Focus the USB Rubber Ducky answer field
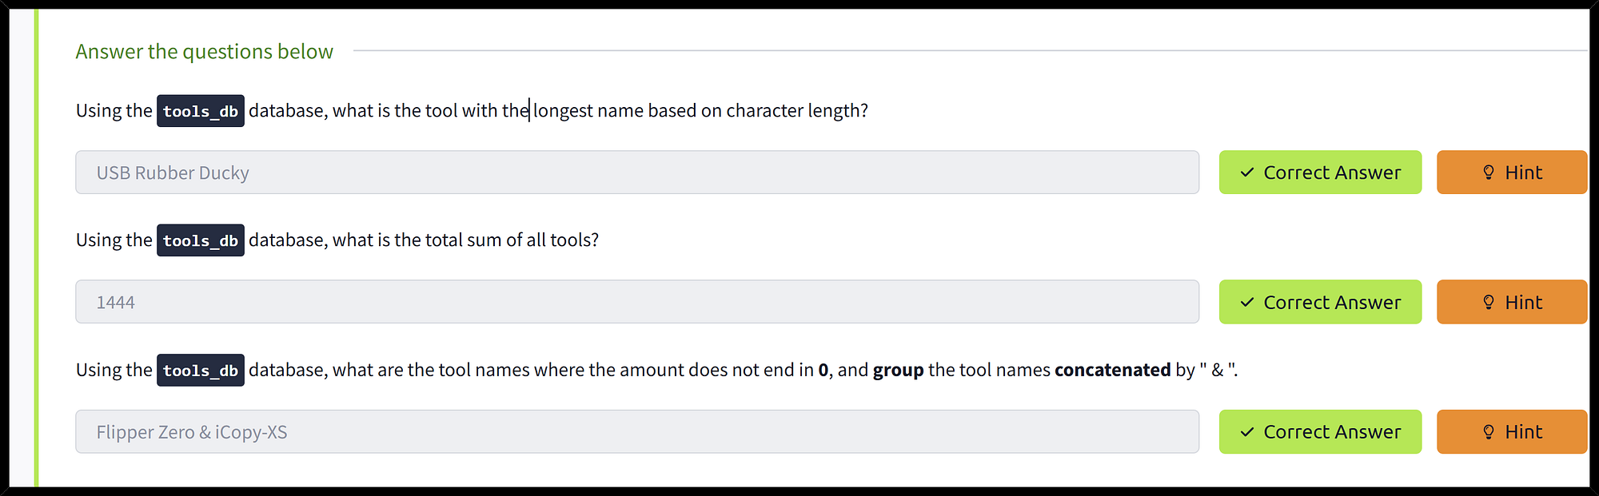1599x496 pixels. click(x=637, y=173)
